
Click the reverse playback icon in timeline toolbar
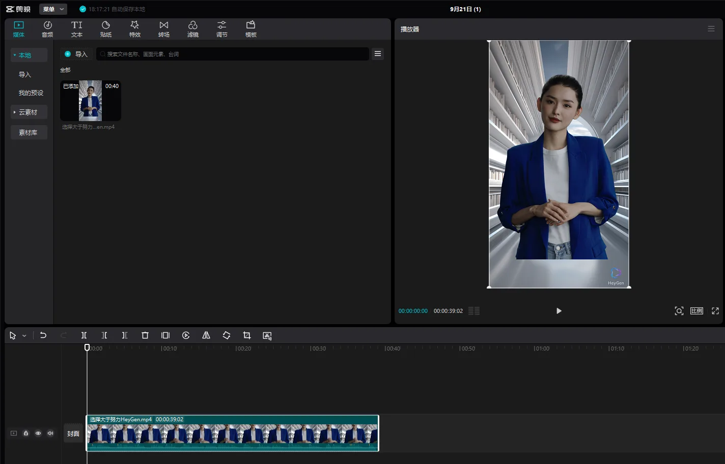(186, 335)
